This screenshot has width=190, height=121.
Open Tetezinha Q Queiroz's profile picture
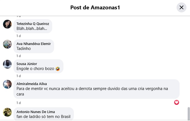coord(7,24)
